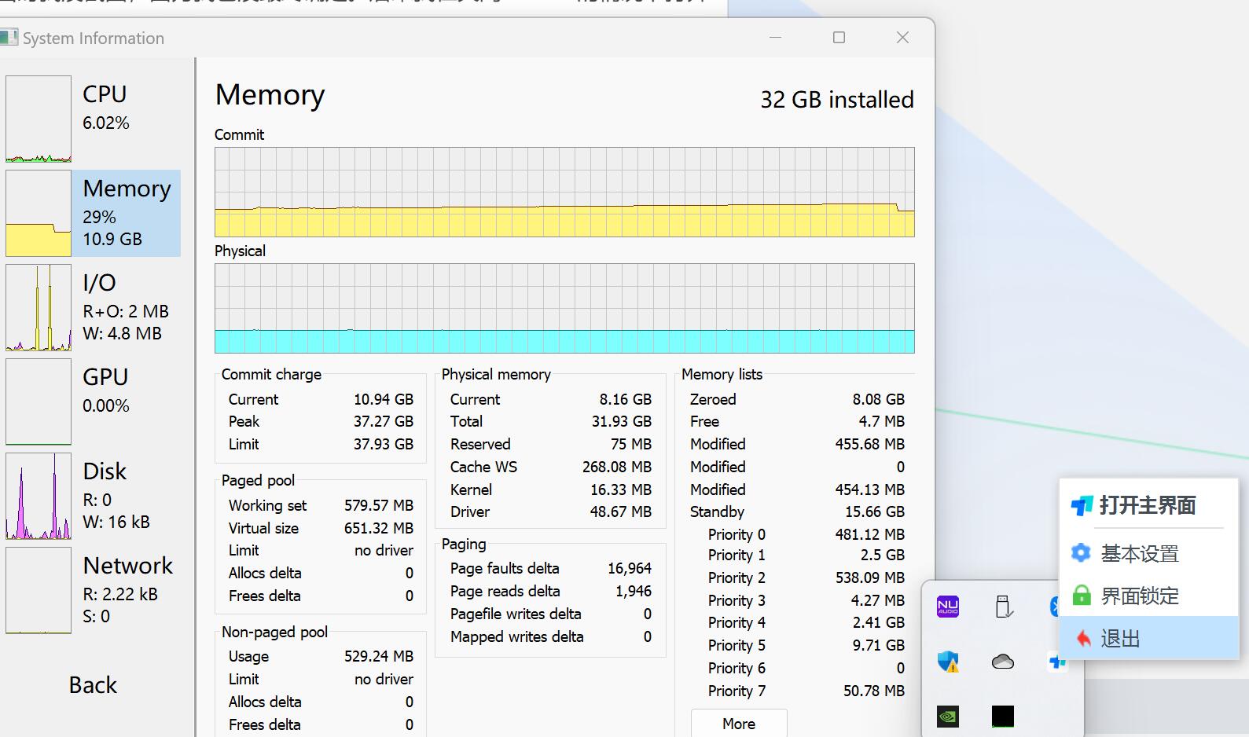Click the black graph tray icon

[x=1003, y=717]
